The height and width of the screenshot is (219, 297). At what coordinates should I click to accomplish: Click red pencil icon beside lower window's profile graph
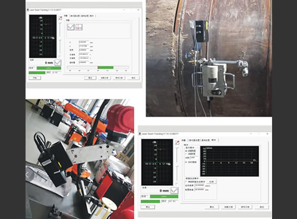pos(177,143)
